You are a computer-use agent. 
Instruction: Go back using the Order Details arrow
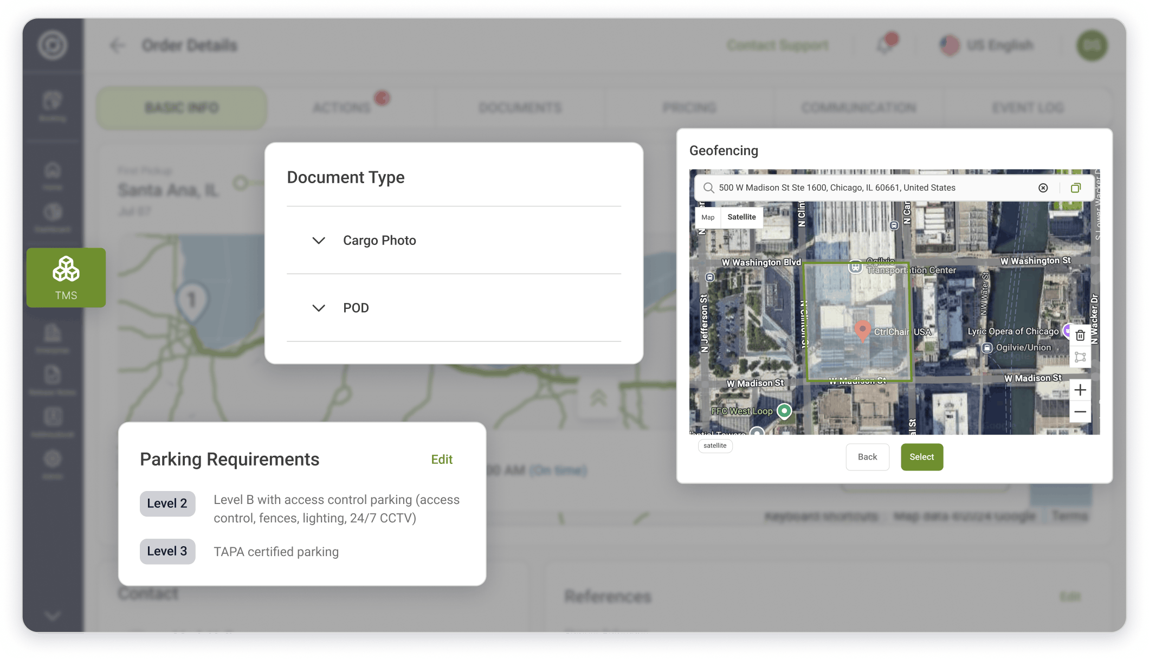pyautogui.click(x=117, y=46)
